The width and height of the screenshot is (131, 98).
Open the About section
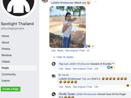pyautogui.click(x=5, y=42)
